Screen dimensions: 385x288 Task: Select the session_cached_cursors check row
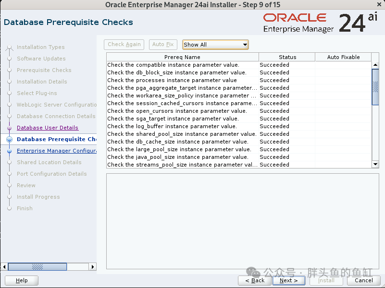click(x=239, y=103)
